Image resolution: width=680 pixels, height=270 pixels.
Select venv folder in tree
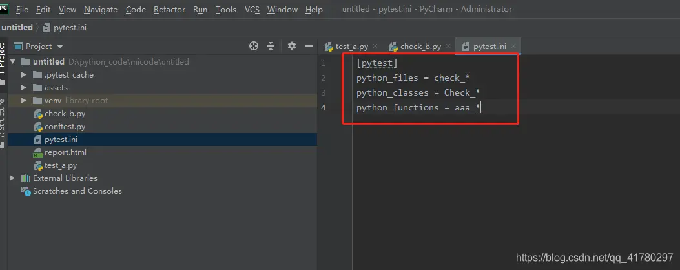coord(162,101)
